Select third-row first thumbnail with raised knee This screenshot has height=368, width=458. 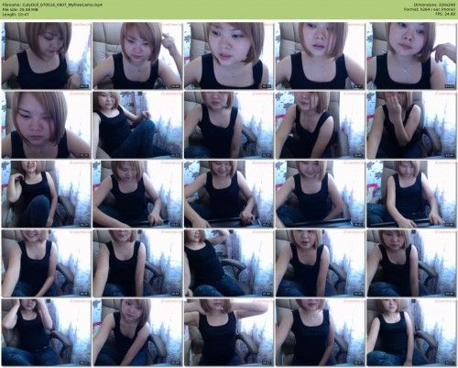46,194
